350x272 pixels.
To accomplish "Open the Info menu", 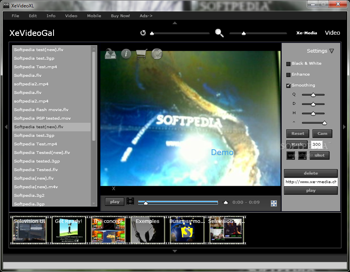I will 51,16.
